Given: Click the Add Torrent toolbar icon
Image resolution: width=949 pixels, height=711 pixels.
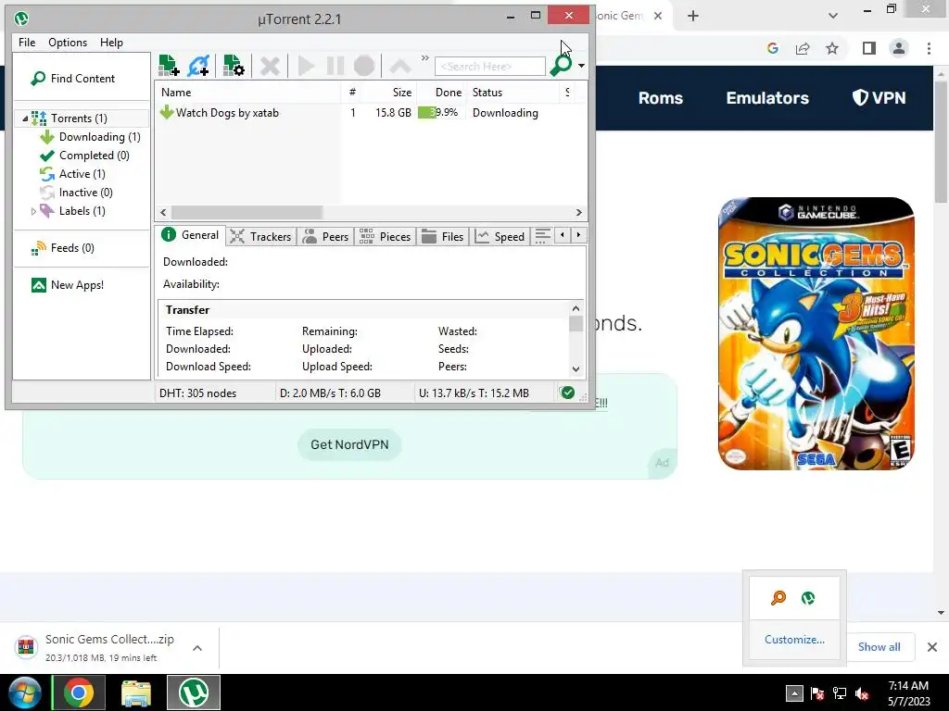Looking at the screenshot, I should pyautogui.click(x=169, y=66).
